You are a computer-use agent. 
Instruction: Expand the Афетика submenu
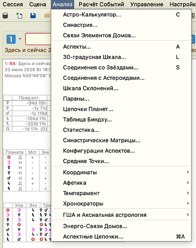point(121,183)
